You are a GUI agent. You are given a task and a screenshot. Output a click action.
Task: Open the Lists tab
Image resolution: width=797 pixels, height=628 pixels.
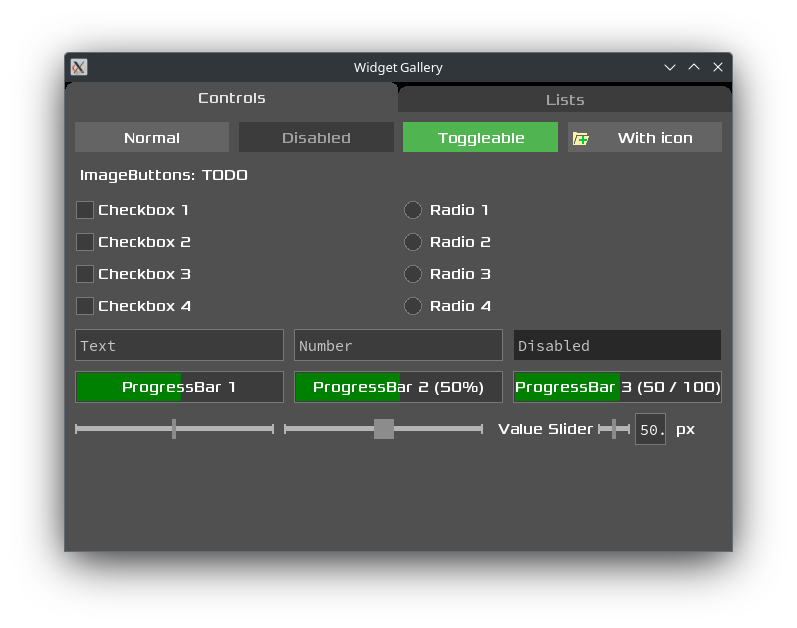565,99
